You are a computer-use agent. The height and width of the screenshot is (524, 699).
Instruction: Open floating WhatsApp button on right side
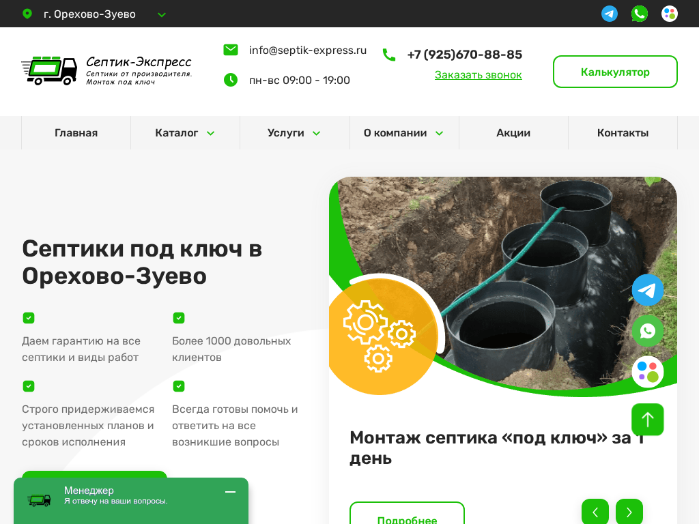point(648,331)
